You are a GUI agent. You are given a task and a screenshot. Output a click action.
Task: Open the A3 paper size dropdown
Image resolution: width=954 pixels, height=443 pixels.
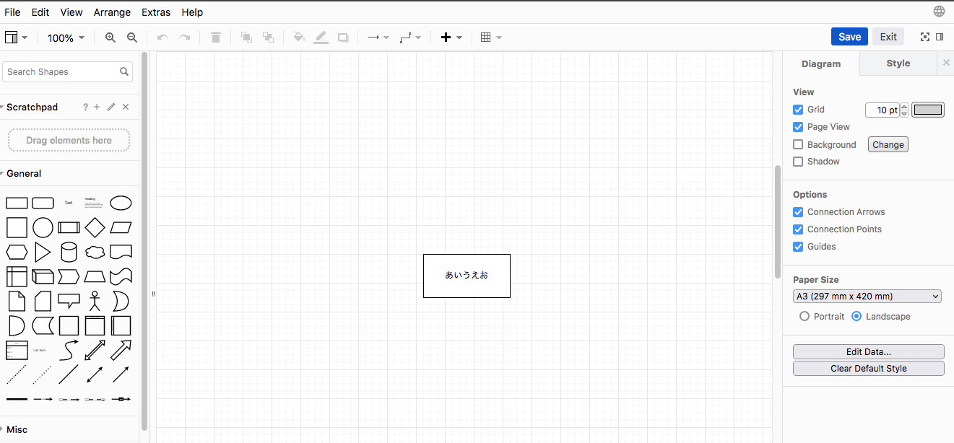(867, 296)
